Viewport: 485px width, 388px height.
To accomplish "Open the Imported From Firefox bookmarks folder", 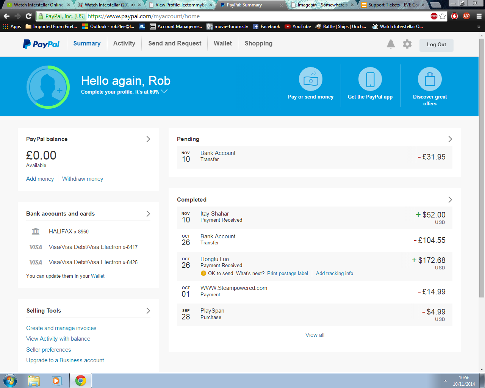I will [x=51, y=27].
